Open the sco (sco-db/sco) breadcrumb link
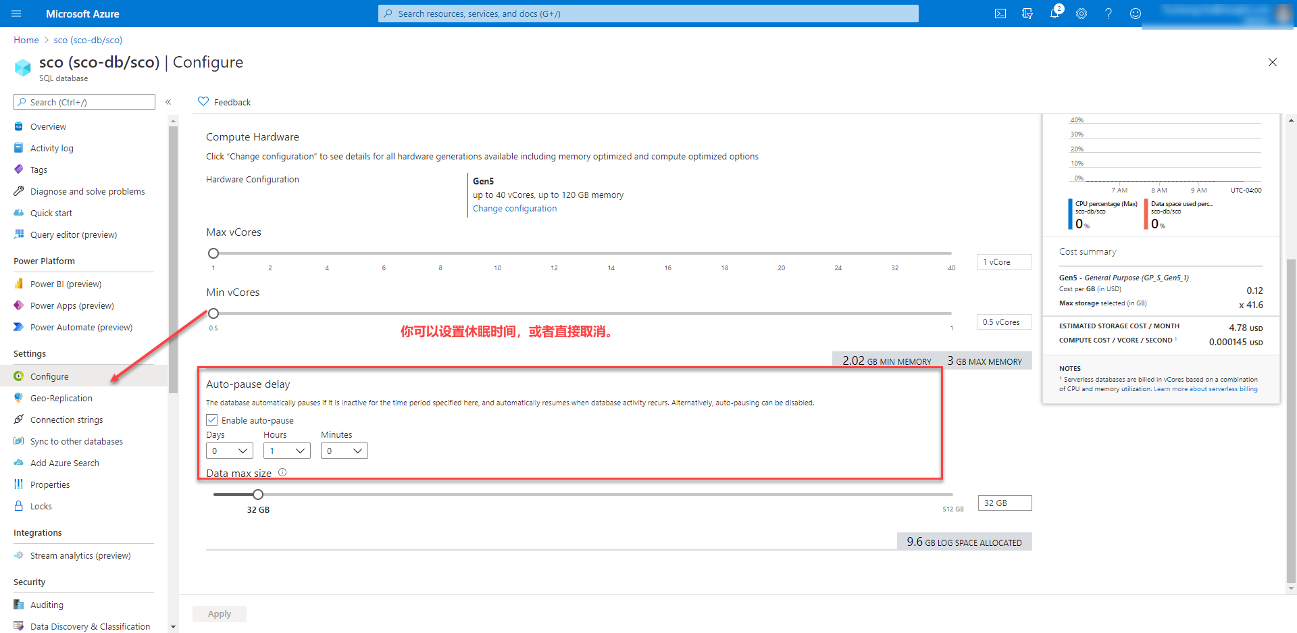Image resolution: width=1297 pixels, height=633 pixels. pos(88,40)
